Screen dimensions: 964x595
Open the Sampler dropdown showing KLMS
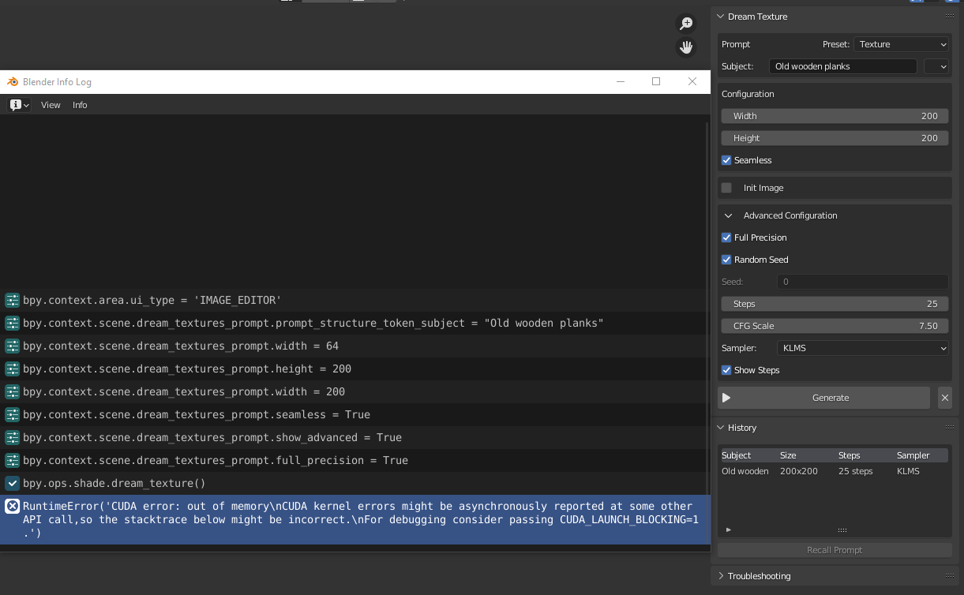point(863,348)
